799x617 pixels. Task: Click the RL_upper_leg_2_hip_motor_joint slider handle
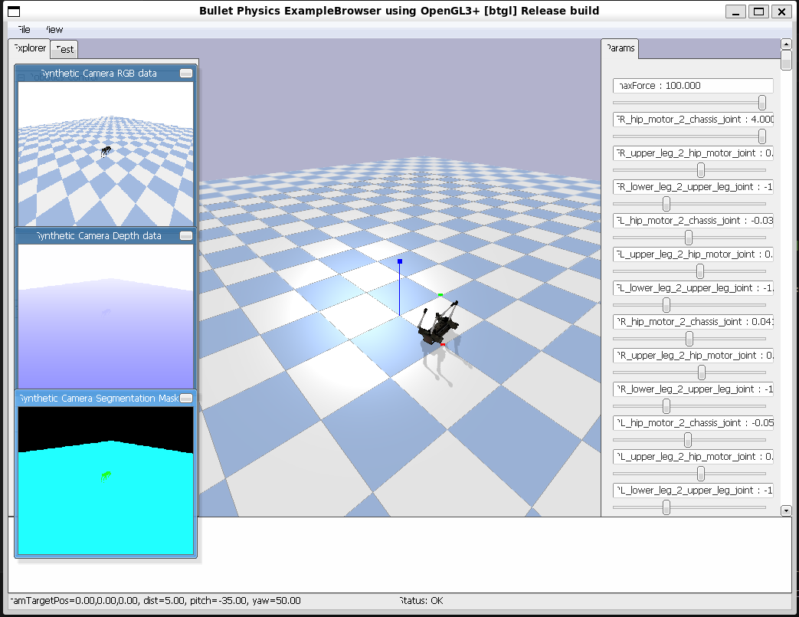point(701,474)
